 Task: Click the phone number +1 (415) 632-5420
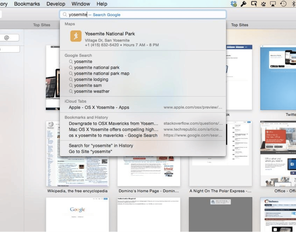[102, 45]
